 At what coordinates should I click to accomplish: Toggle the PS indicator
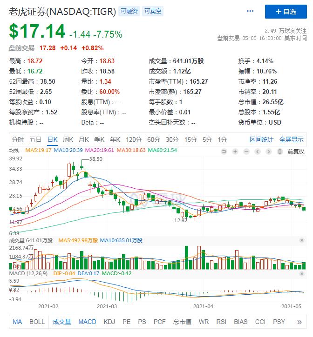[x=142, y=322]
